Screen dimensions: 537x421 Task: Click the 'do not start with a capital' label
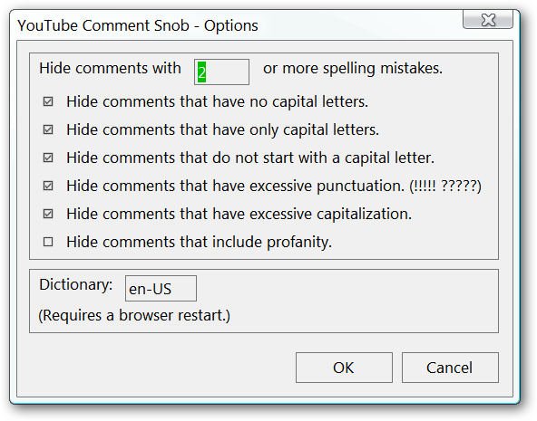pyautogui.click(x=250, y=158)
